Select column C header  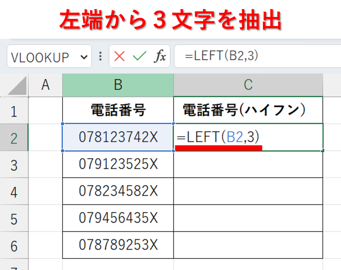248,85
